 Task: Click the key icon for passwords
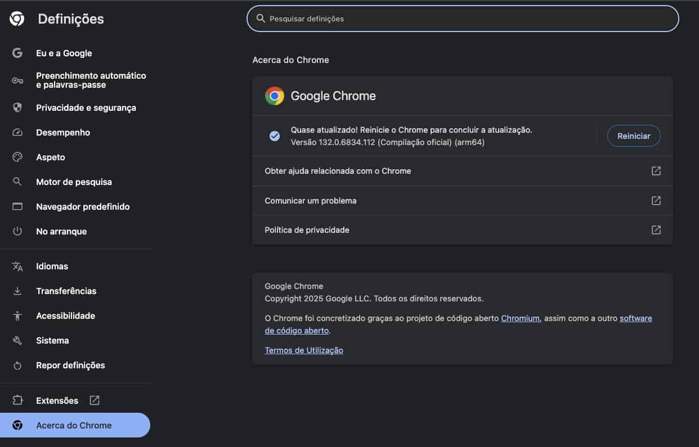[x=17, y=80]
